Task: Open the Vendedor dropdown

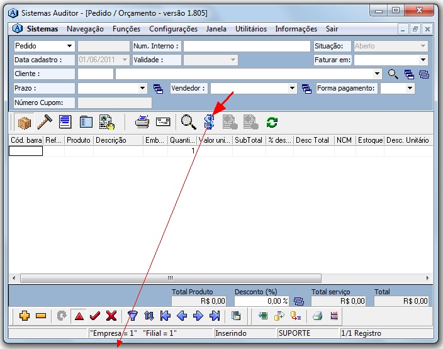Action: [x=292, y=88]
